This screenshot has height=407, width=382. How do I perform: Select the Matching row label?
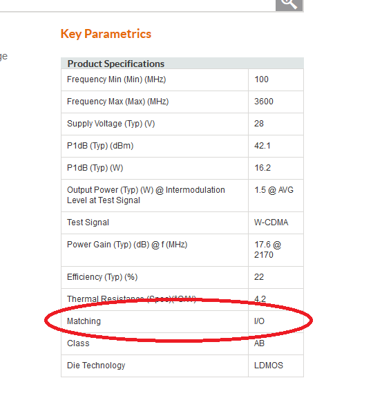[84, 321]
